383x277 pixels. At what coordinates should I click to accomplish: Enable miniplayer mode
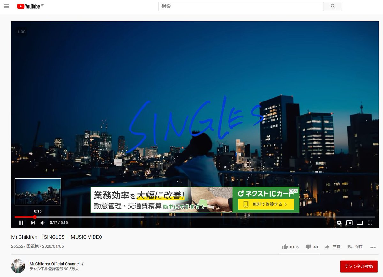pyautogui.click(x=349, y=223)
